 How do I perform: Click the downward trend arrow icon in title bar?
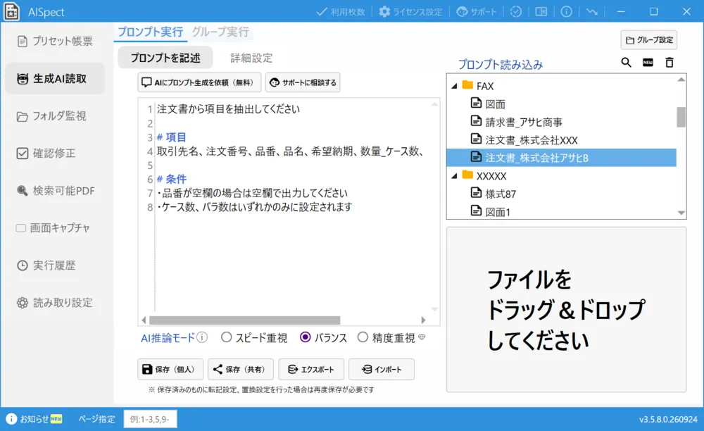tap(592, 12)
